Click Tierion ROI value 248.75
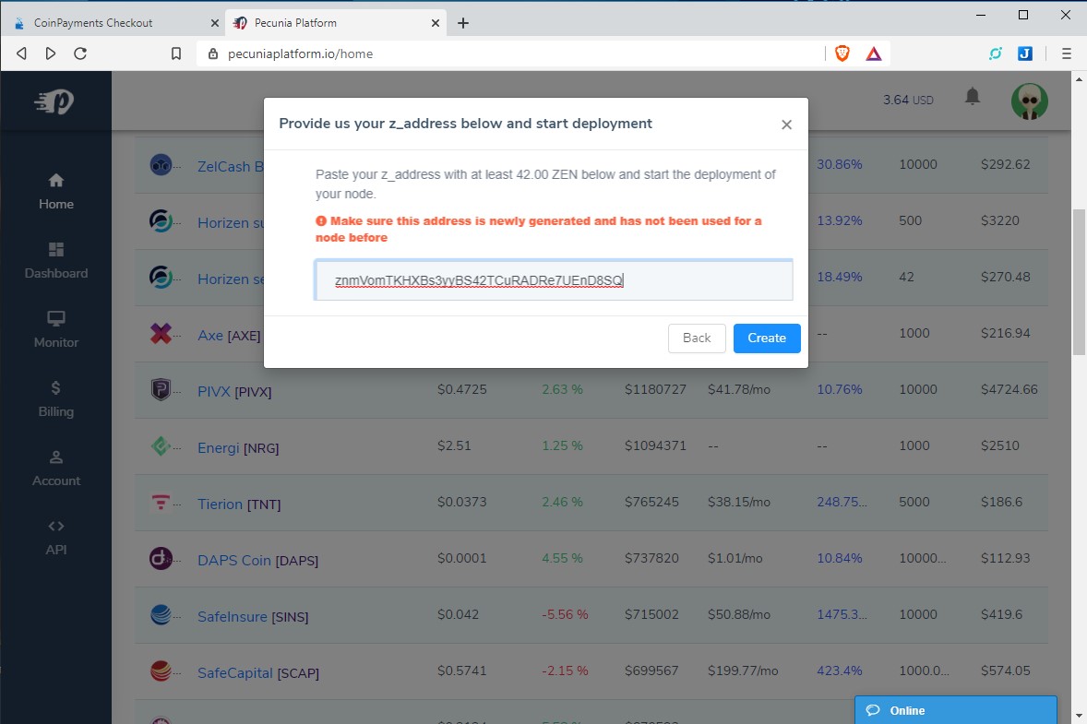 click(842, 502)
